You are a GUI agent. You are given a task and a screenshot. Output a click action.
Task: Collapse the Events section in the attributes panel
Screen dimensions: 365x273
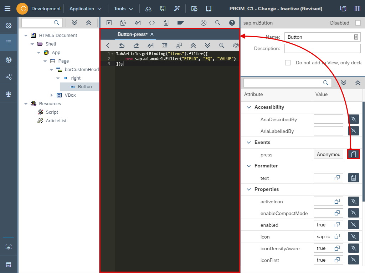(x=249, y=143)
